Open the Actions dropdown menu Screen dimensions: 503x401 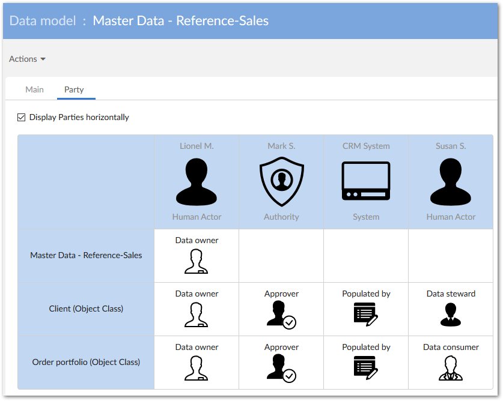pos(27,59)
